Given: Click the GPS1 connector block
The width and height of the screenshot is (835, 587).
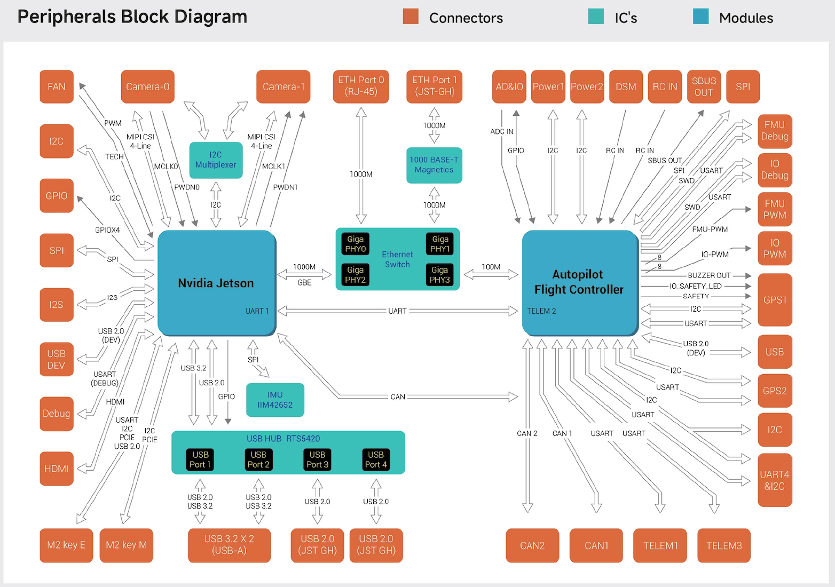Looking at the screenshot, I should point(775,300).
